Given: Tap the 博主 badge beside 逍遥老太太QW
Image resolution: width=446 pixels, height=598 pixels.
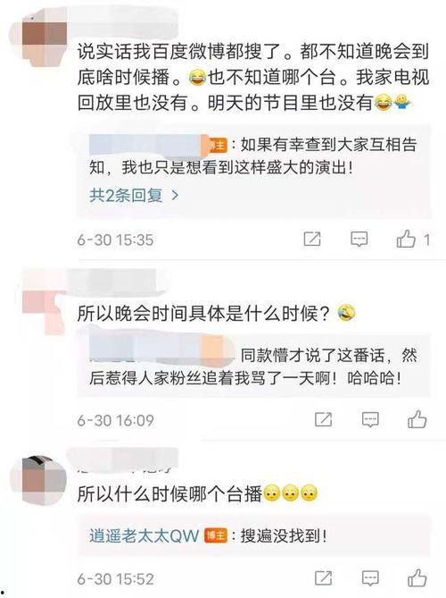Looking at the screenshot, I should 216,535.
